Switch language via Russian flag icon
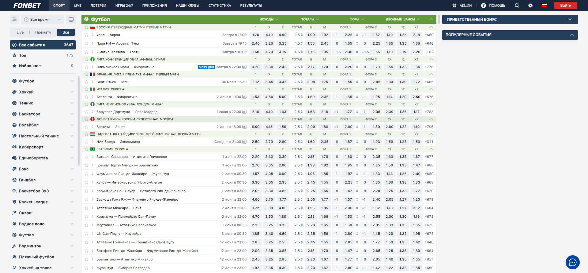Screen dimensions: 588x273 point(544,5)
